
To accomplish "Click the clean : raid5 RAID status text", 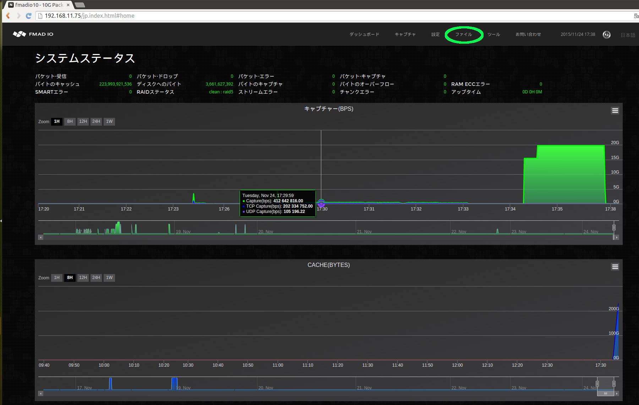I will 221,92.
